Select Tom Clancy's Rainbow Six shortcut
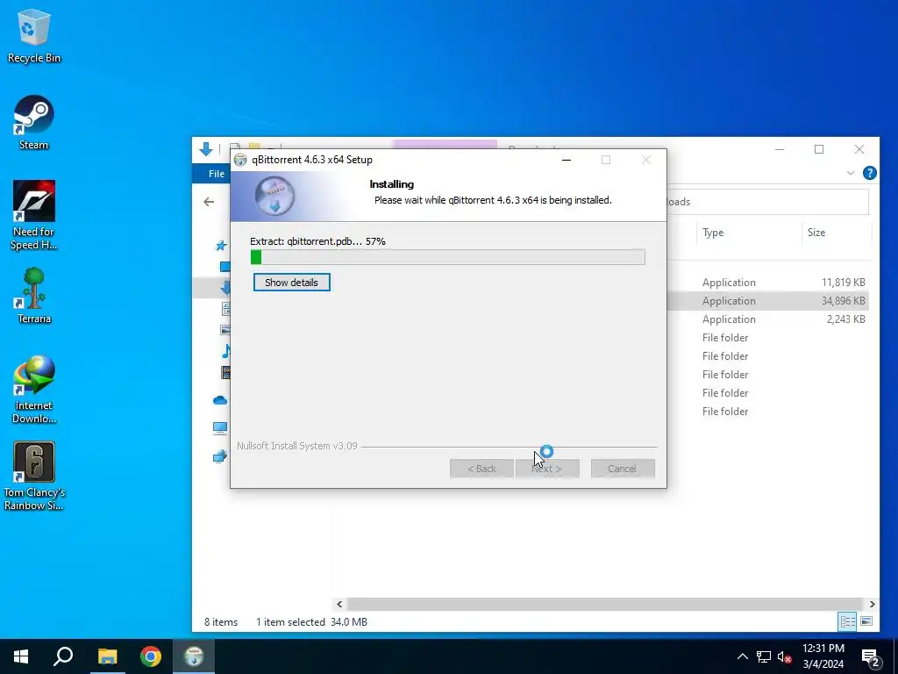Image resolution: width=898 pixels, height=674 pixels. tap(34, 476)
